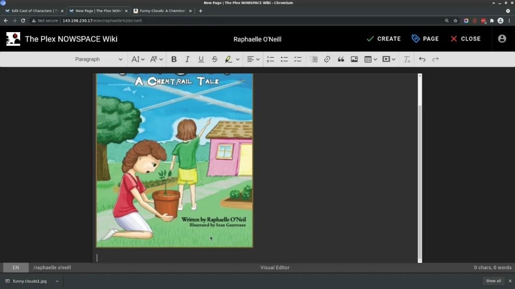
Task: Toggle bold formatting in the toolbar
Action: click(174, 60)
